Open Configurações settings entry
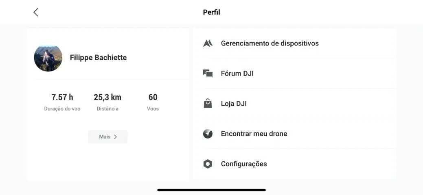This screenshot has width=423, height=195. [x=244, y=164]
